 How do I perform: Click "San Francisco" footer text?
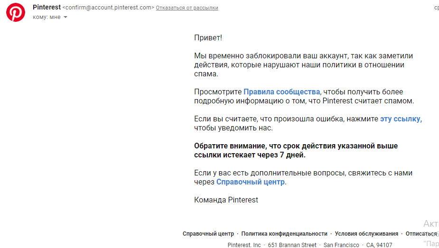click(x=341, y=245)
